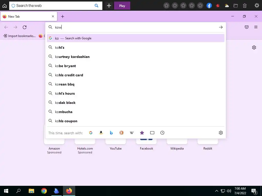Click Import bookmarks... in bookmarks bar

(x=19, y=36)
